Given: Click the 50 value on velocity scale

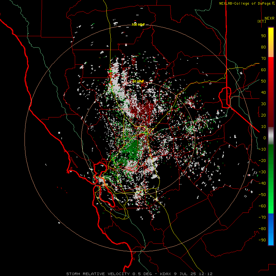Looking at the screenshot, I should point(263,81).
